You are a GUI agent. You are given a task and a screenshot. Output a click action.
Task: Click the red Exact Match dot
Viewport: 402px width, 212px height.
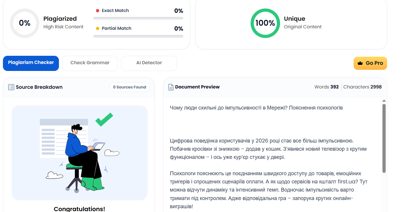click(97, 11)
